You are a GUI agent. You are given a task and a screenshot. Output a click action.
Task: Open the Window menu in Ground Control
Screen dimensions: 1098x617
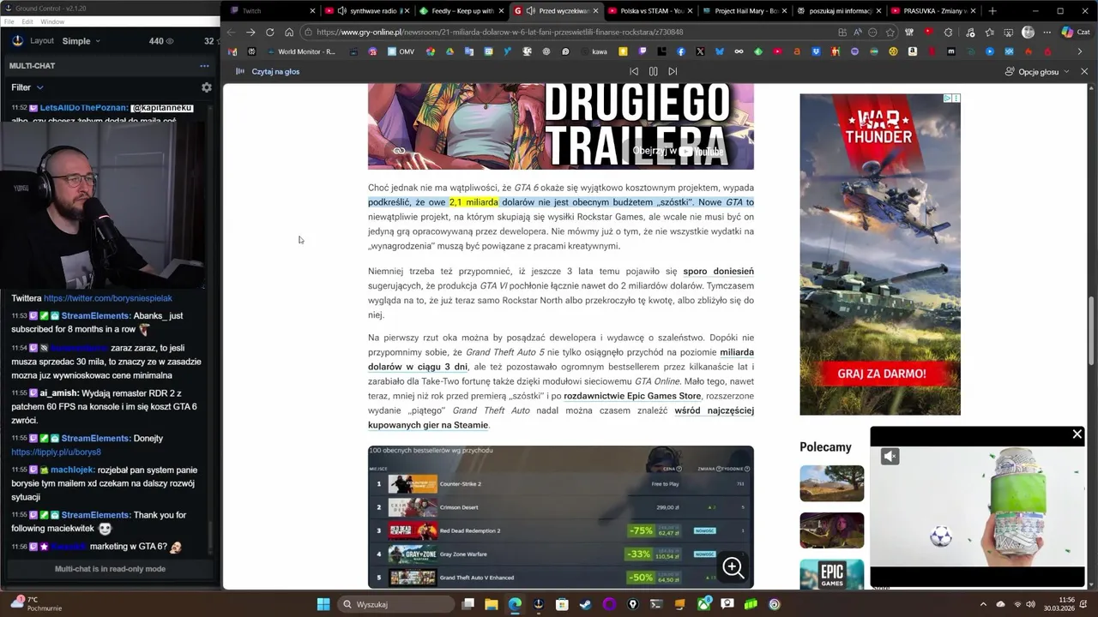pos(52,21)
